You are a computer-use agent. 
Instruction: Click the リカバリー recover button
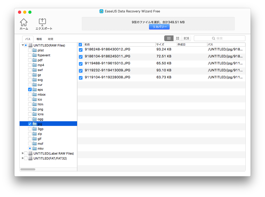(x=159, y=27)
